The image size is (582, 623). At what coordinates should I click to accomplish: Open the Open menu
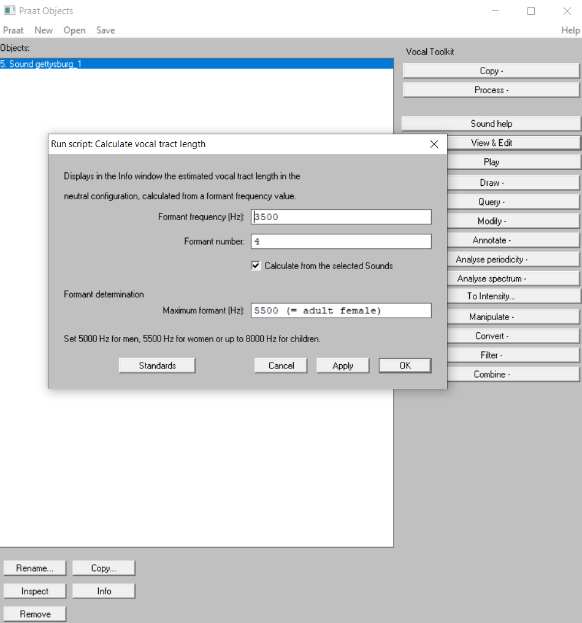(x=74, y=30)
